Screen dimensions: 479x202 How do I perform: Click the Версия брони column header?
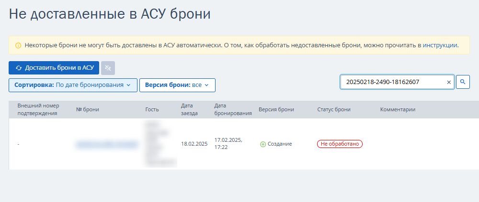click(x=276, y=109)
